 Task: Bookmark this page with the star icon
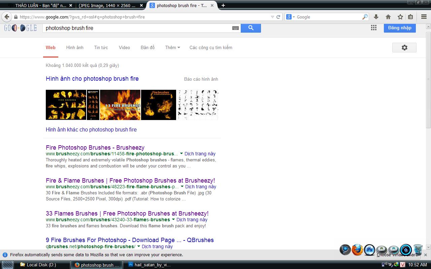click(400, 17)
